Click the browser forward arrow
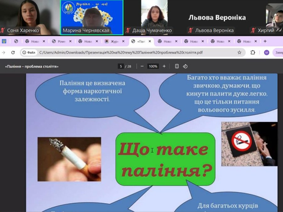 point(4,52)
